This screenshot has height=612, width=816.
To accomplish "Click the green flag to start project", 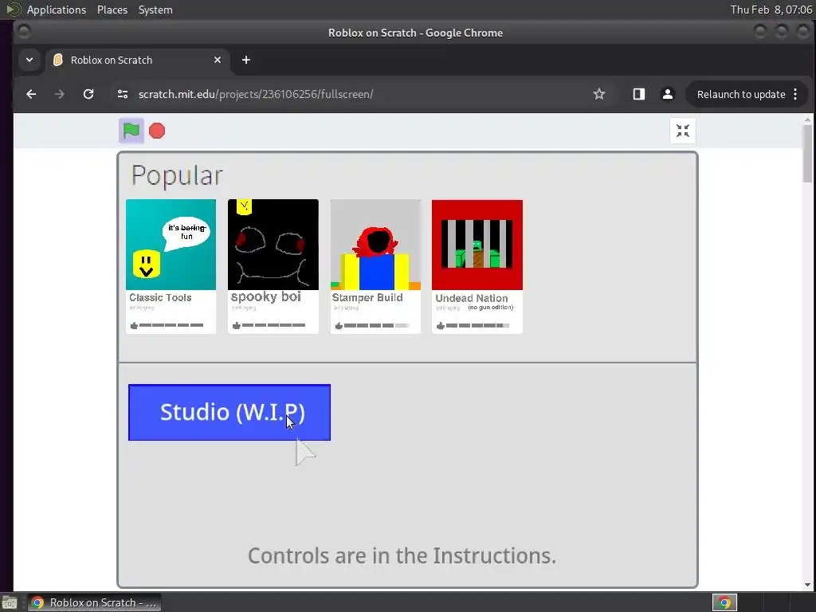I will [x=131, y=131].
